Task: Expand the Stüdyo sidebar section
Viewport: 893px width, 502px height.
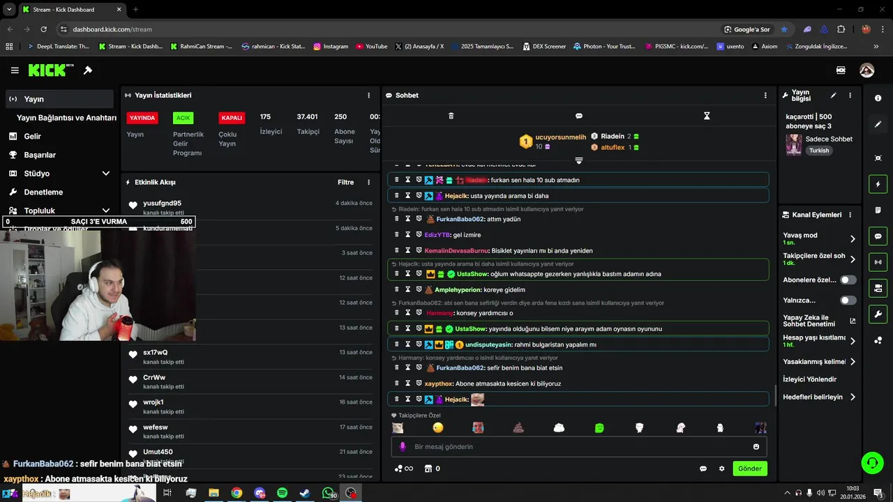Action: [x=106, y=174]
